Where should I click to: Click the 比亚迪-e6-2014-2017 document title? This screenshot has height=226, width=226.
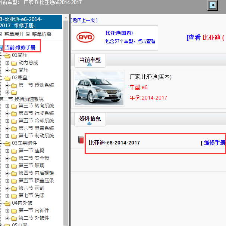pos(114,143)
